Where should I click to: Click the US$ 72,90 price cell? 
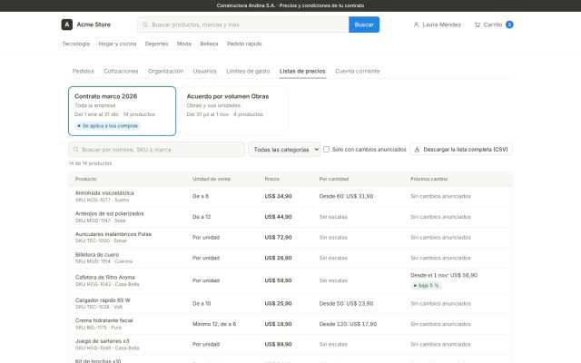click(279, 238)
